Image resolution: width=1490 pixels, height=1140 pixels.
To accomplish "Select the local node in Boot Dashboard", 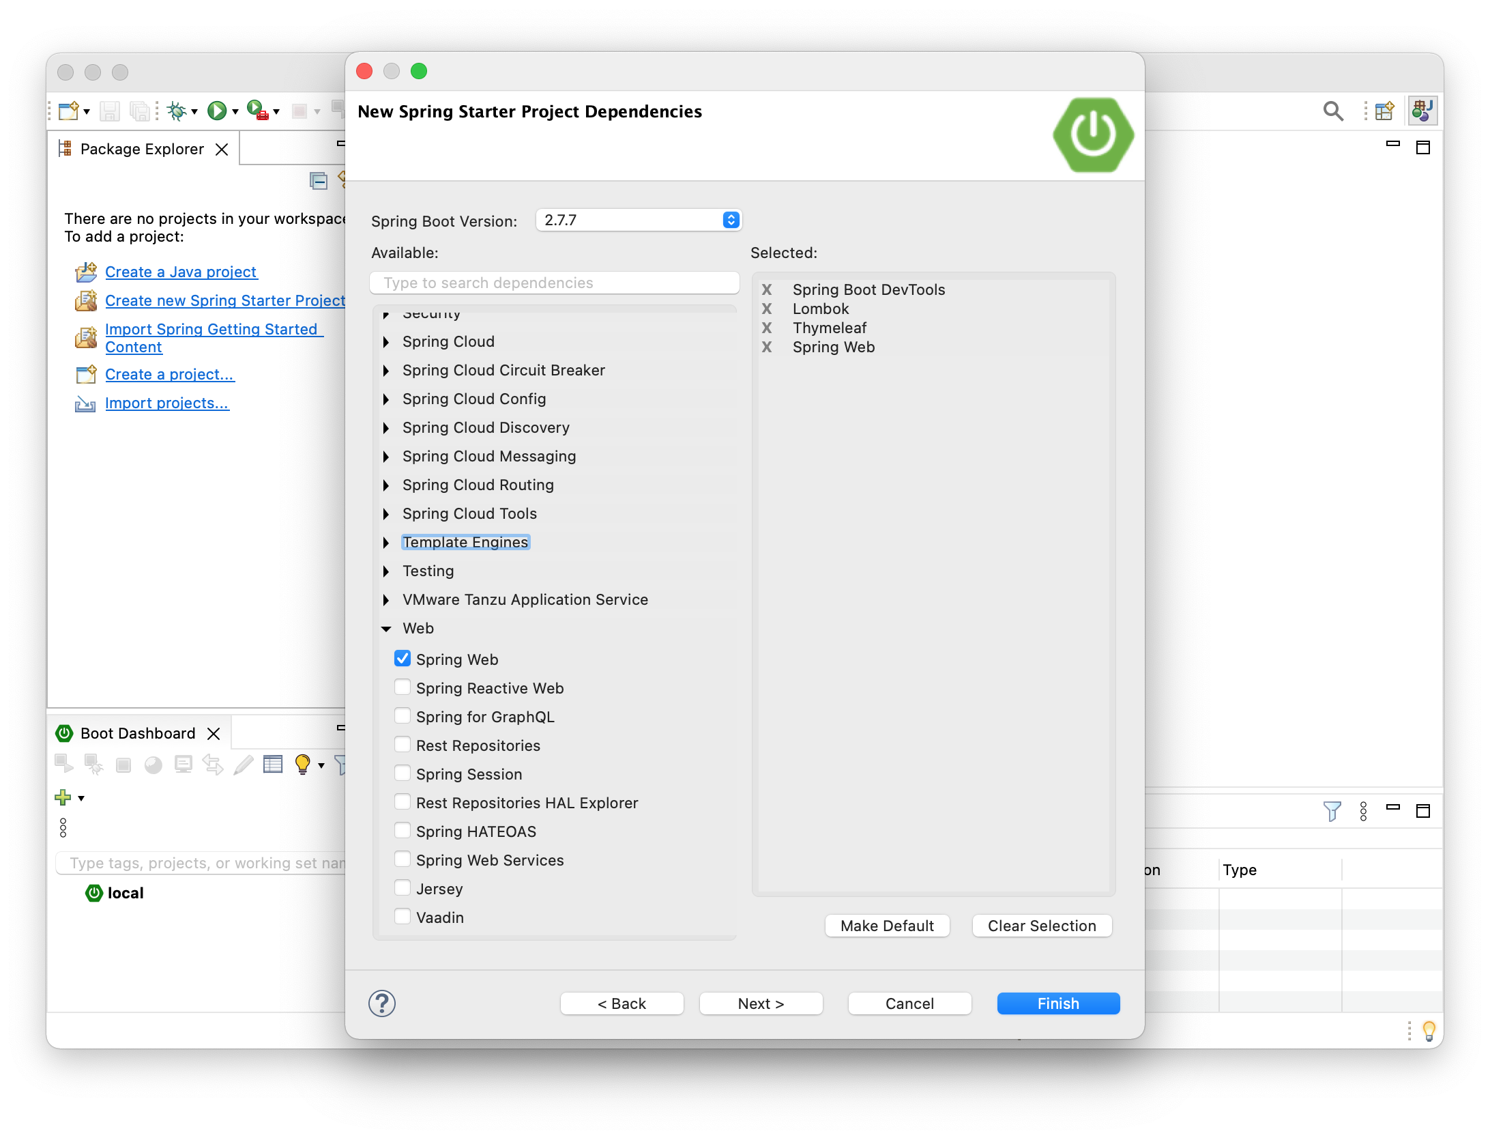I will click(x=115, y=893).
